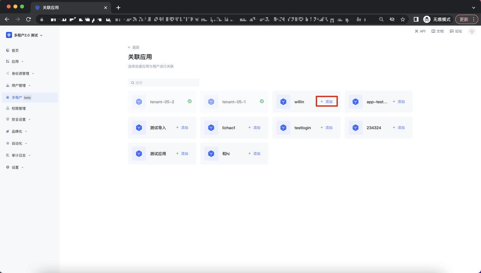The height and width of the screenshot is (273, 481).
Task: Click the browser bookmark star icon
Action: pyautogui.click(x=403, y=19)
